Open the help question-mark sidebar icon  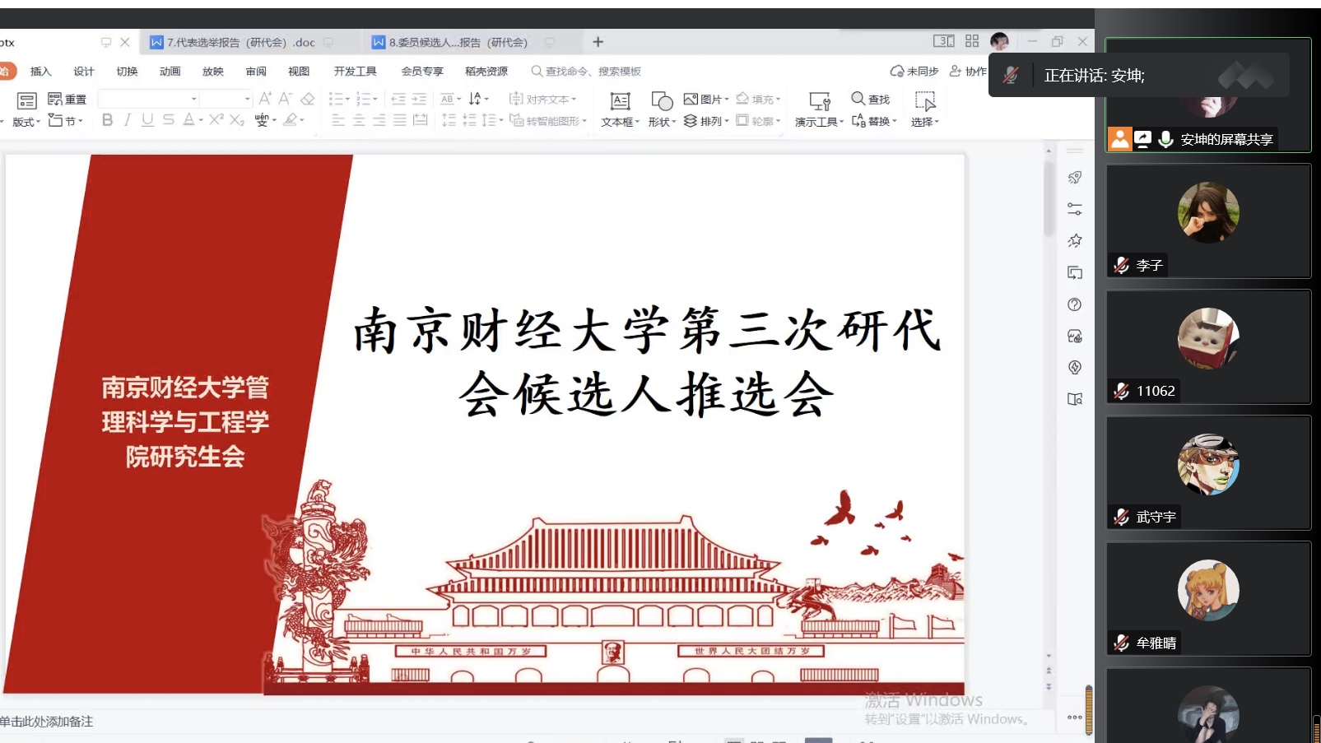[x=1074, y=304]
